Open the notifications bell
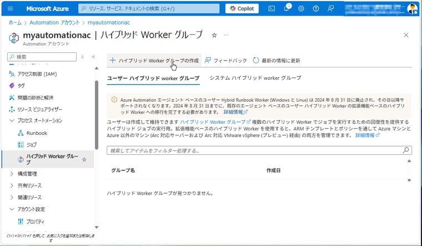The width and height of the screenshot is (422, 246). click(287, 8)
